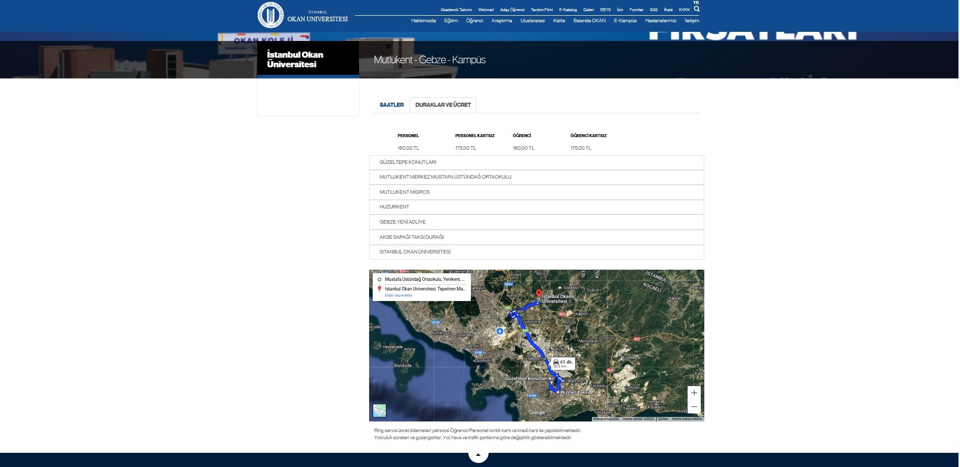The height and width of the screenshot is (467, 960).
Task: Select the GEBZE YENİ ADLİYE stop row
Action: tap(537, 222)
